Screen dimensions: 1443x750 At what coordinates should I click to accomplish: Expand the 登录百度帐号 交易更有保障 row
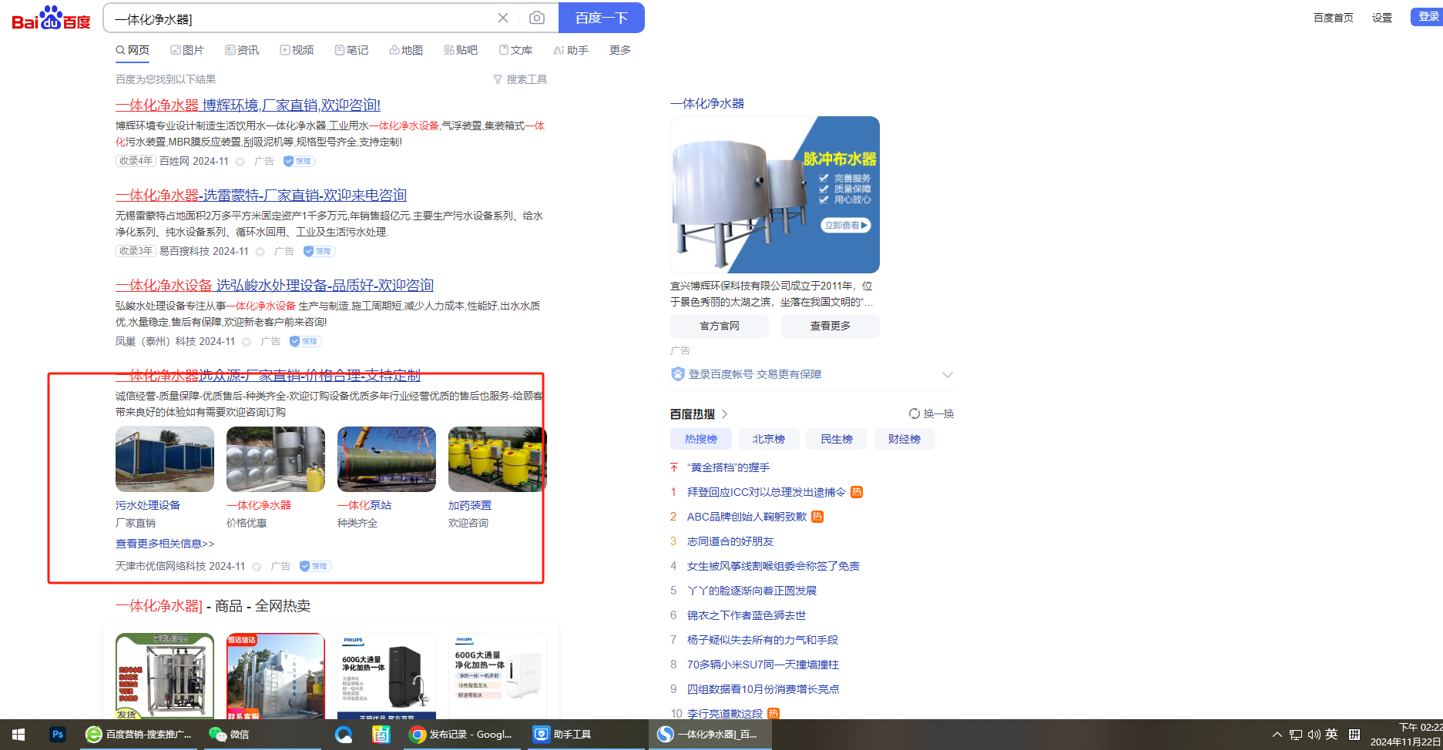(812, 374)
